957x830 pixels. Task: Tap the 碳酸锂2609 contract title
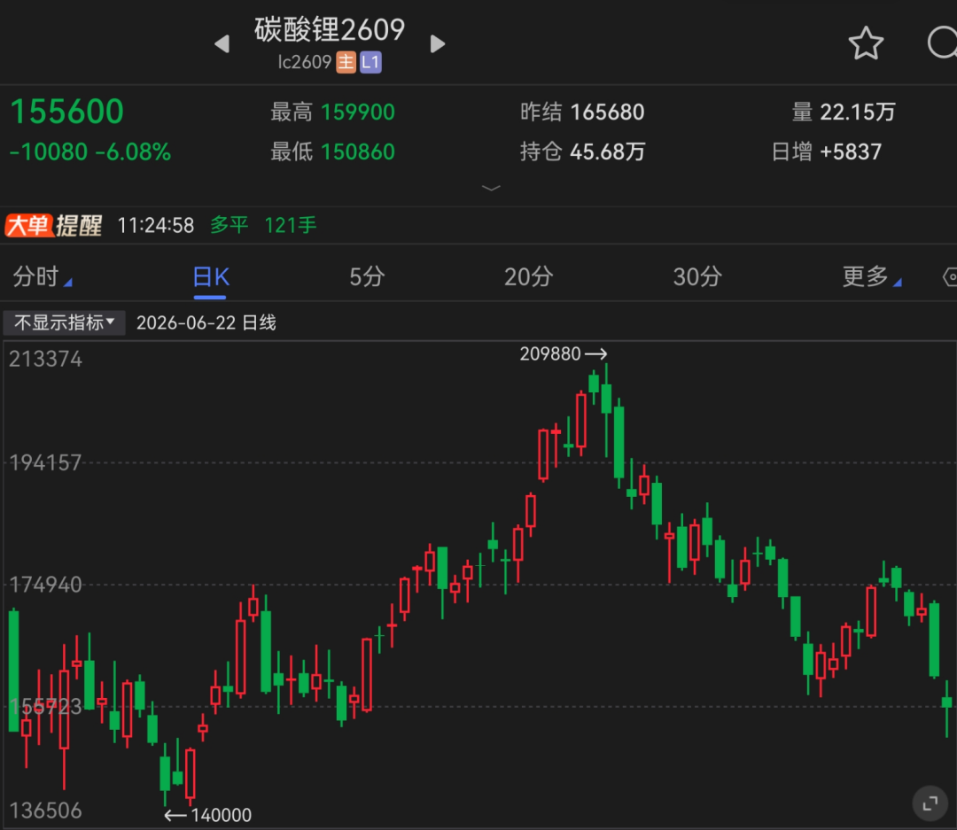pyautogui.click(x=330, y=30)
